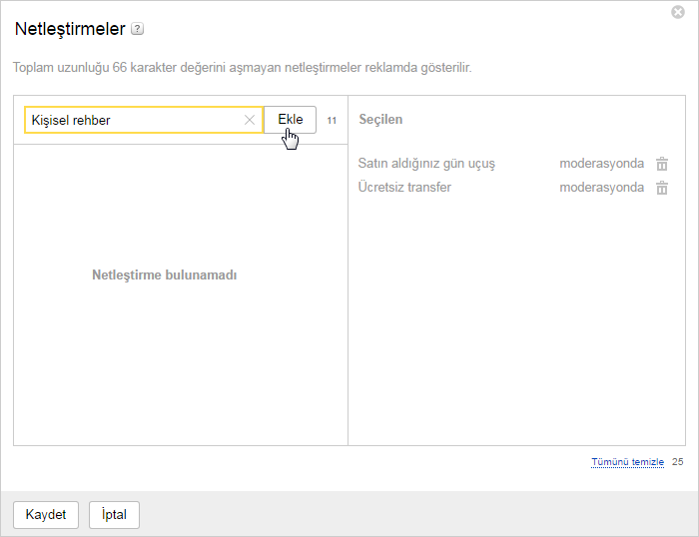
Task: Cancel using the İptal button
Action: pos(114,515)
